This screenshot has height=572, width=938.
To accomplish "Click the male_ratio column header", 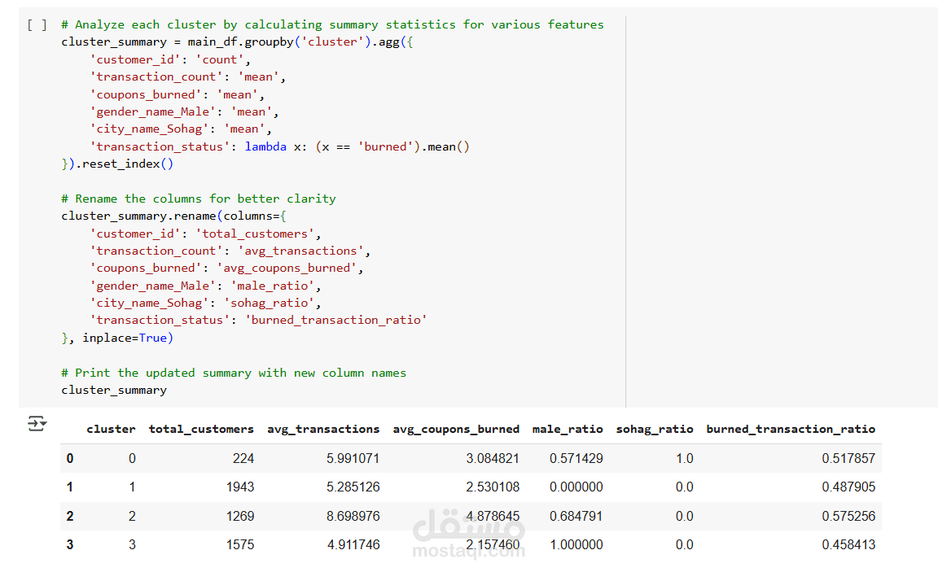I will [568, 429].
